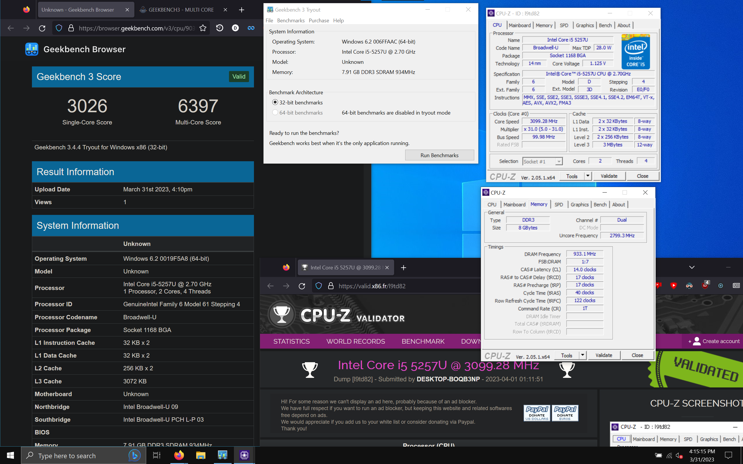
Task: Open the CPU-Z taskbar icon
Action: [x=244, y=455]
